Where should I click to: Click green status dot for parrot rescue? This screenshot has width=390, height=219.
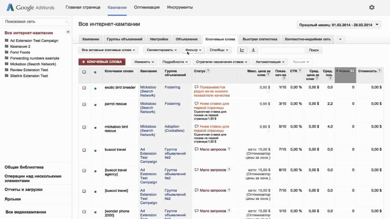[95, 105]
